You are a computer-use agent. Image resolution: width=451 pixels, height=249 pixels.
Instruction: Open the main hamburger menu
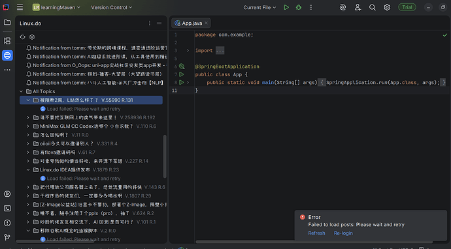pyautogui.click(x=20, y=7)
